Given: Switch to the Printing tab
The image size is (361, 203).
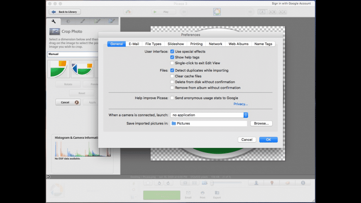Looking at the screenshot, I should point(196,44).
